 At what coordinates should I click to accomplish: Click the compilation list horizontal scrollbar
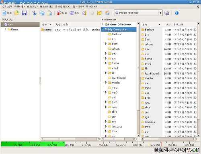pyautogui.click(x=70, y=139)
